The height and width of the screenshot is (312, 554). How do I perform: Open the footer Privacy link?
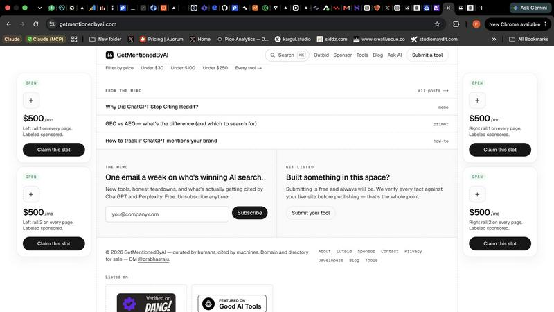(x=413, y=251)
